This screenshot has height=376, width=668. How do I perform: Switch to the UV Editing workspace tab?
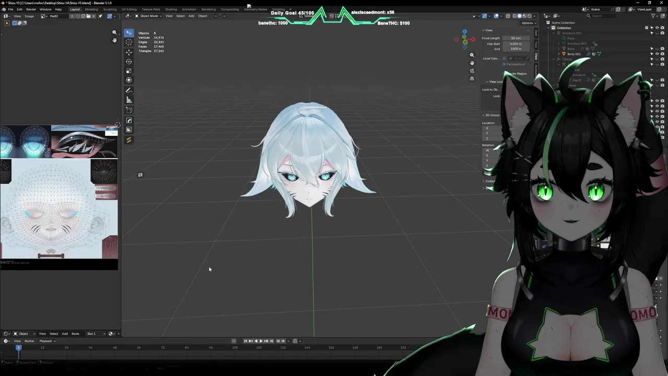click(x=129, y=9)
